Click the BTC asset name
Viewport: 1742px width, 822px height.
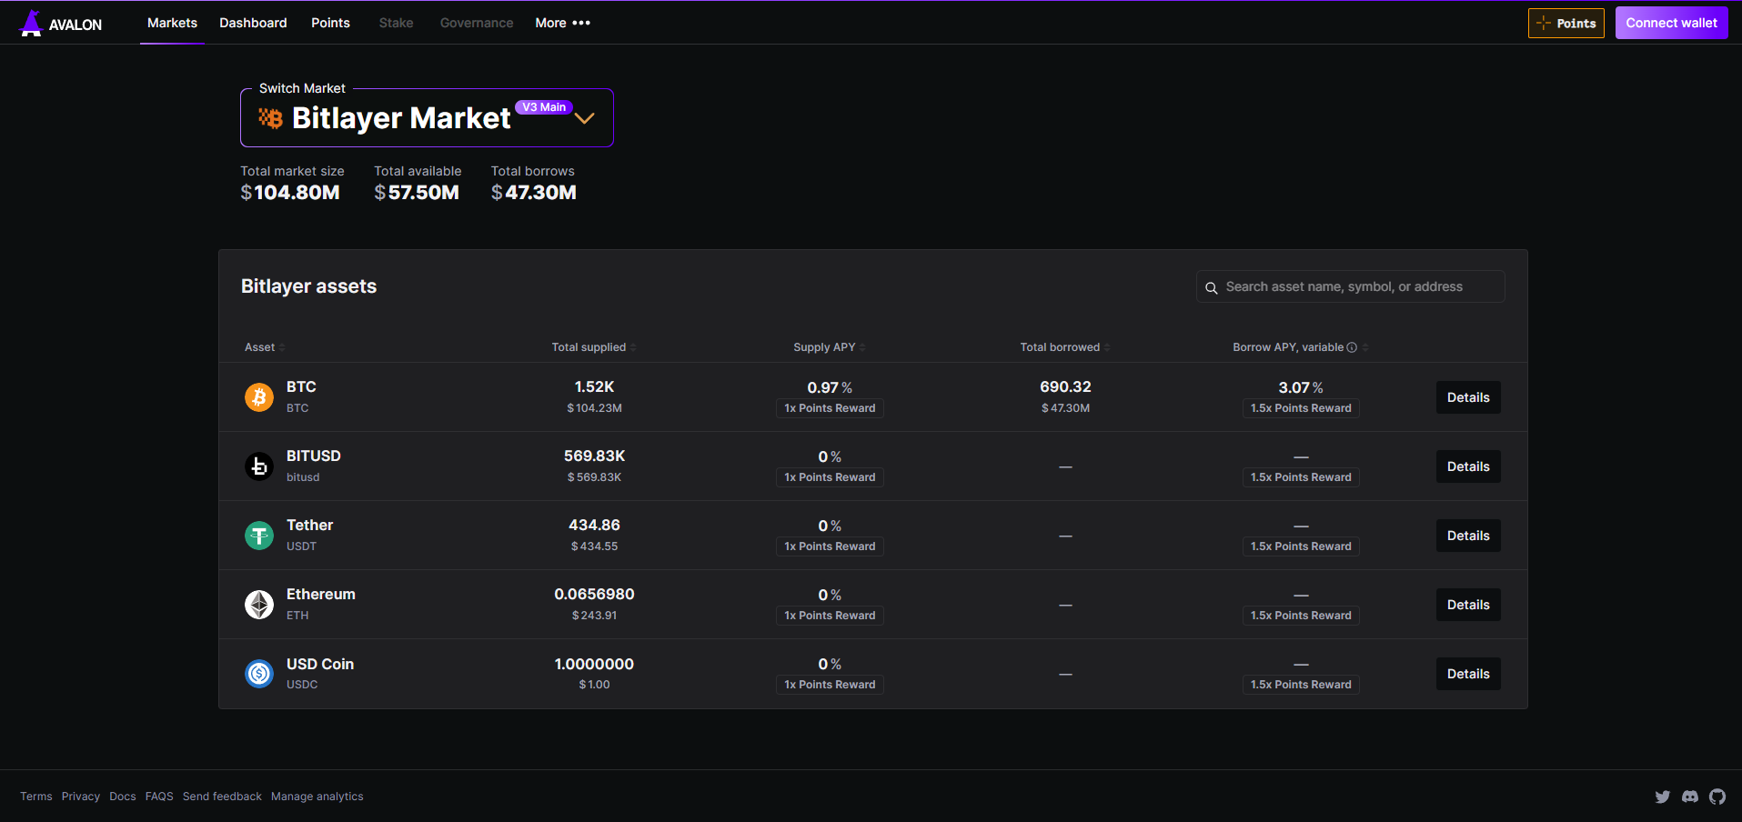coord(301,386)
